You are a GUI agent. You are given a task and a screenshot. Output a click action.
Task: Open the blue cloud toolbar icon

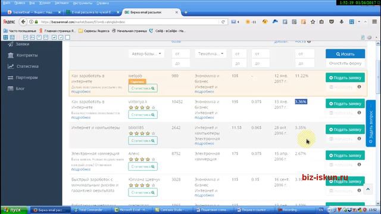pos(275,22)
